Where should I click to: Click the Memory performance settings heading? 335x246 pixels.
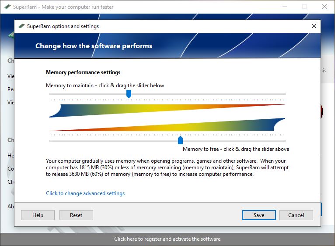pyautogui.click(x=83, y=72)
